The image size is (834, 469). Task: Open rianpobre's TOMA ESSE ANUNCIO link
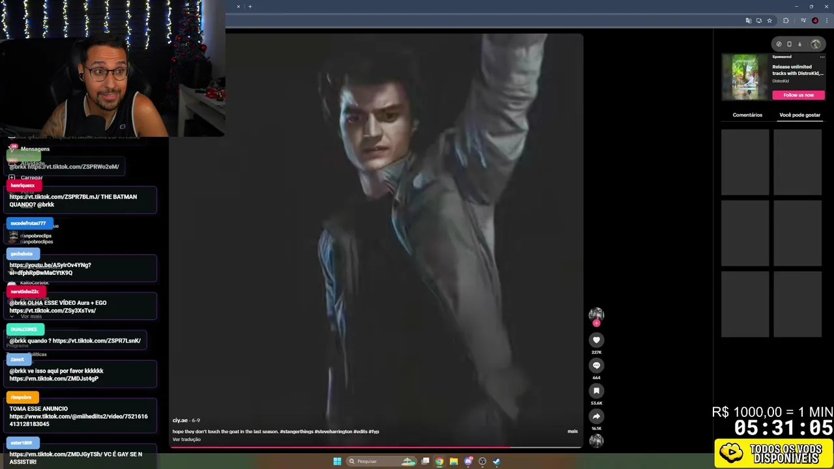coord(78,420)
